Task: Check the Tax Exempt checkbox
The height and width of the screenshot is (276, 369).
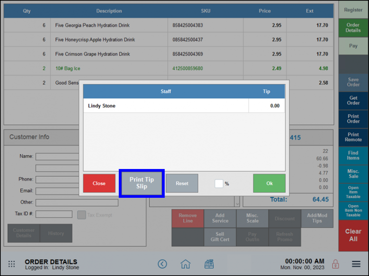Action: 81,215
